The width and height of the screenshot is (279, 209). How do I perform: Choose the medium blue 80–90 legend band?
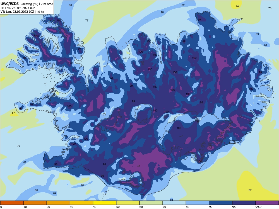[198, 203]
